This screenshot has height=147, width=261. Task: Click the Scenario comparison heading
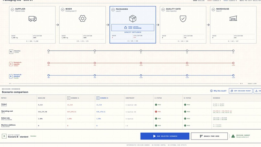(x=15, y=92)
